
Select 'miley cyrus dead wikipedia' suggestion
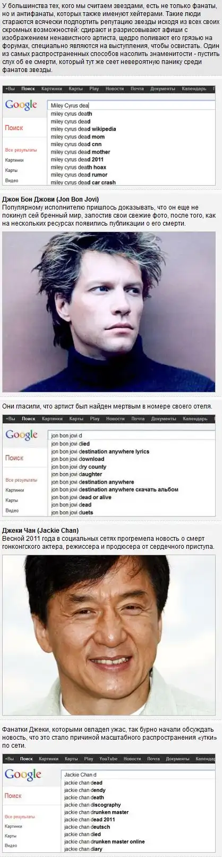83,129
